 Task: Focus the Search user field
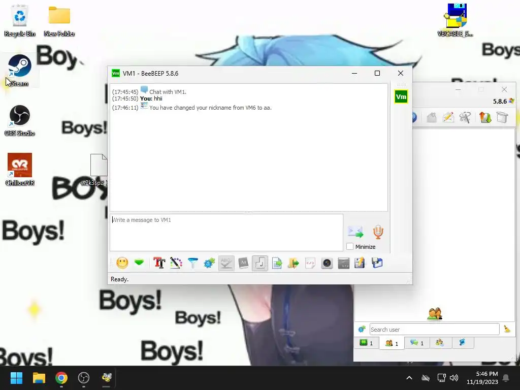[435, 329]
